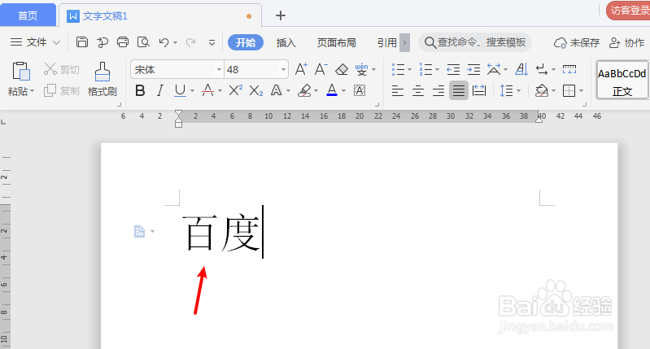Screen dimensions: 650x349
Task: Click the search commands field 查找命令
Action: [x=475, y=42]
